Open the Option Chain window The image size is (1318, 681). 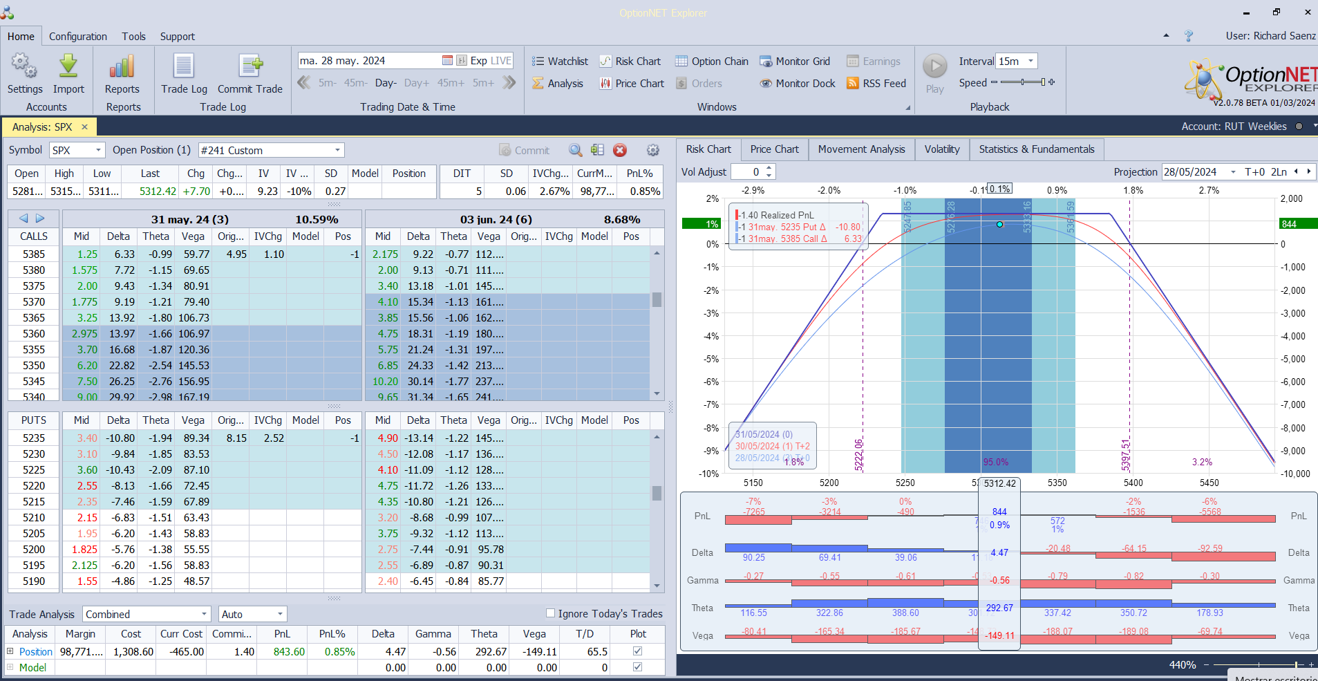[712, 62]
